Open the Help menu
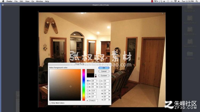The image size is (200, 112). (x=47, y=1)
